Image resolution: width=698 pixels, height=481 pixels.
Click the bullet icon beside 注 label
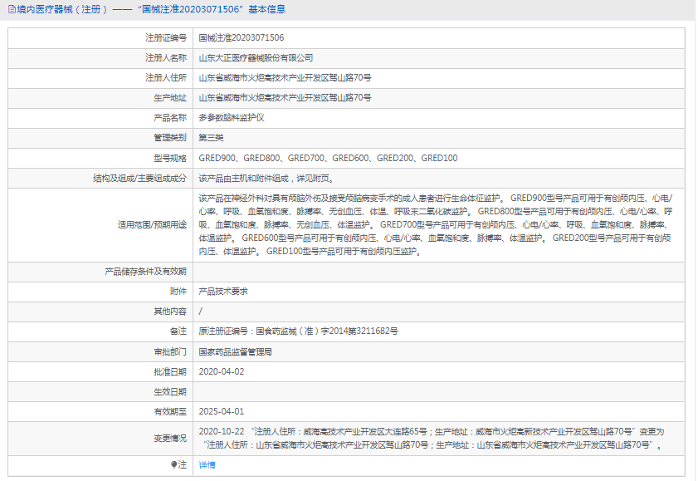tap(173, 464)
